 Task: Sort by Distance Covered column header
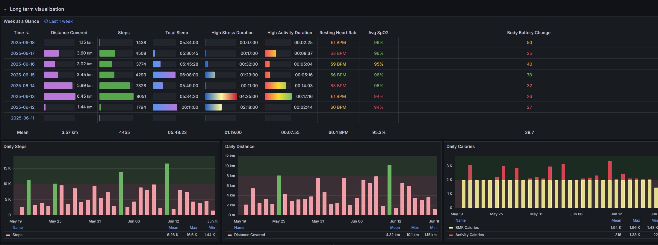[x=69, y=33]
